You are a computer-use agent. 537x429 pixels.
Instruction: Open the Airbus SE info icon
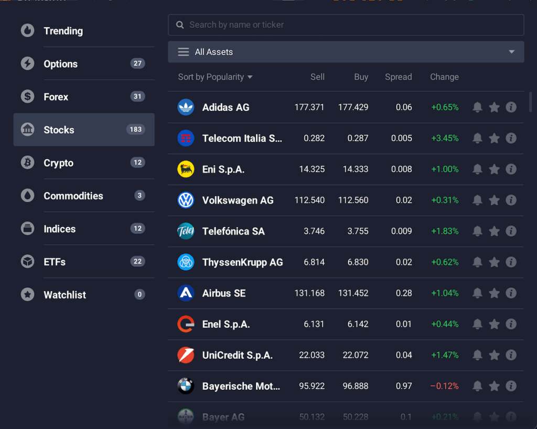[511, 293]
